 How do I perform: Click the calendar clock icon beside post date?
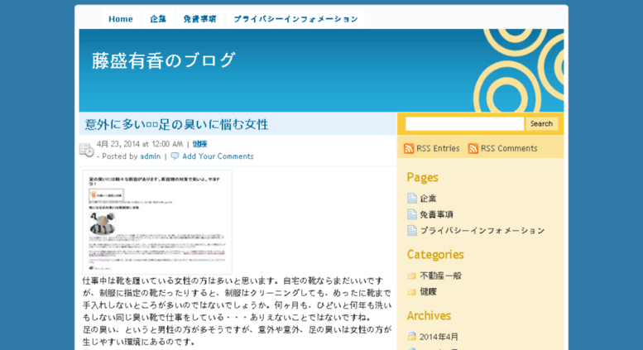pyautogui.click(x=87, y=150)
